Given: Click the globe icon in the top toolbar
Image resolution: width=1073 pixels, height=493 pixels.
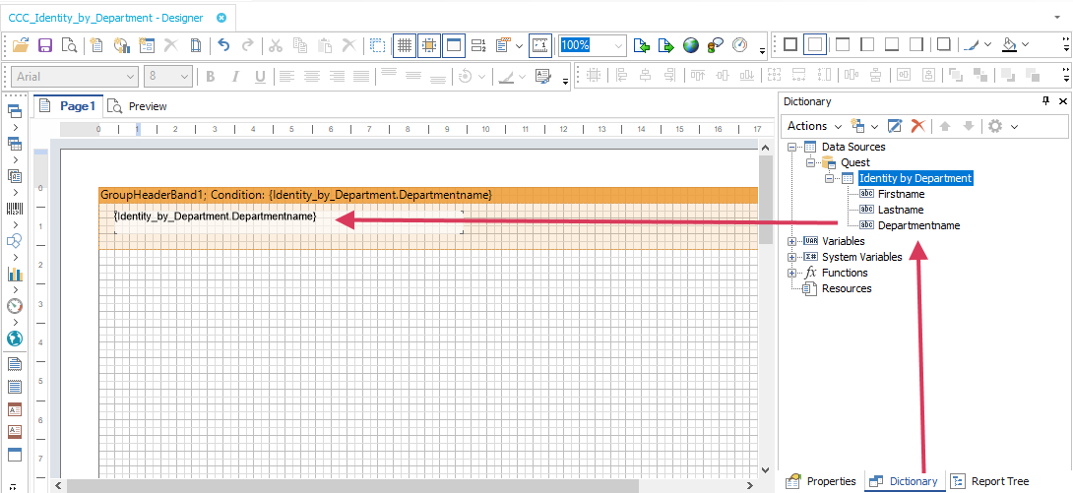Looking at the screenshot, I should (x=690, y=46).
